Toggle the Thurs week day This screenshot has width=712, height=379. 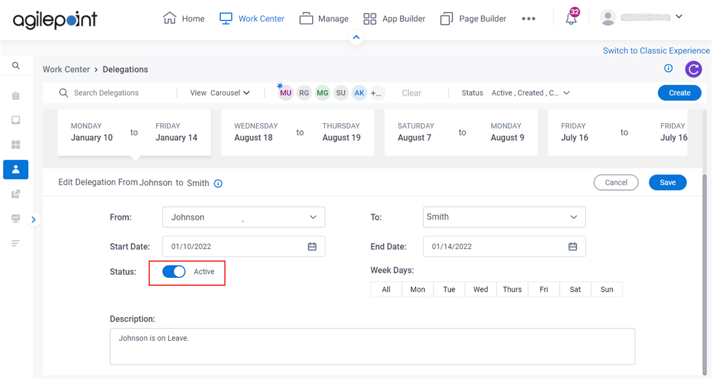(512, 289)
